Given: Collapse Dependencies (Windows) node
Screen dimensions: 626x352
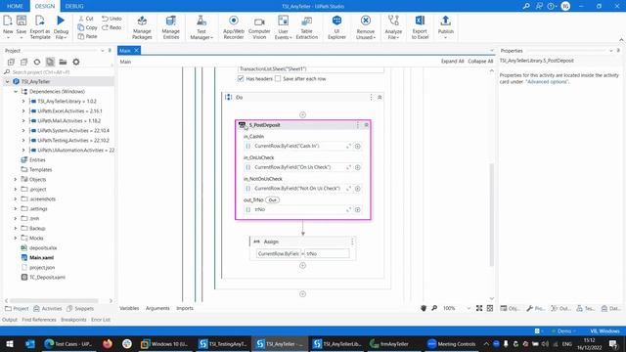Looking at the screenshot, I should [x=16, y=91].
